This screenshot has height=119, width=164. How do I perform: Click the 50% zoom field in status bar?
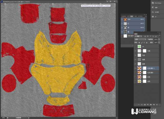coord(3,118)
